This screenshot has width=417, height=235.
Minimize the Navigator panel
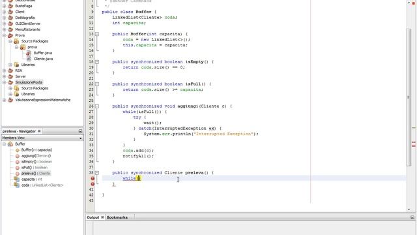(80, 131)
